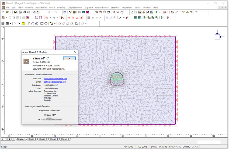Screen dimensions: 229x149
Task: Switch to the Stage 3 tab
Action: (43, 139)
